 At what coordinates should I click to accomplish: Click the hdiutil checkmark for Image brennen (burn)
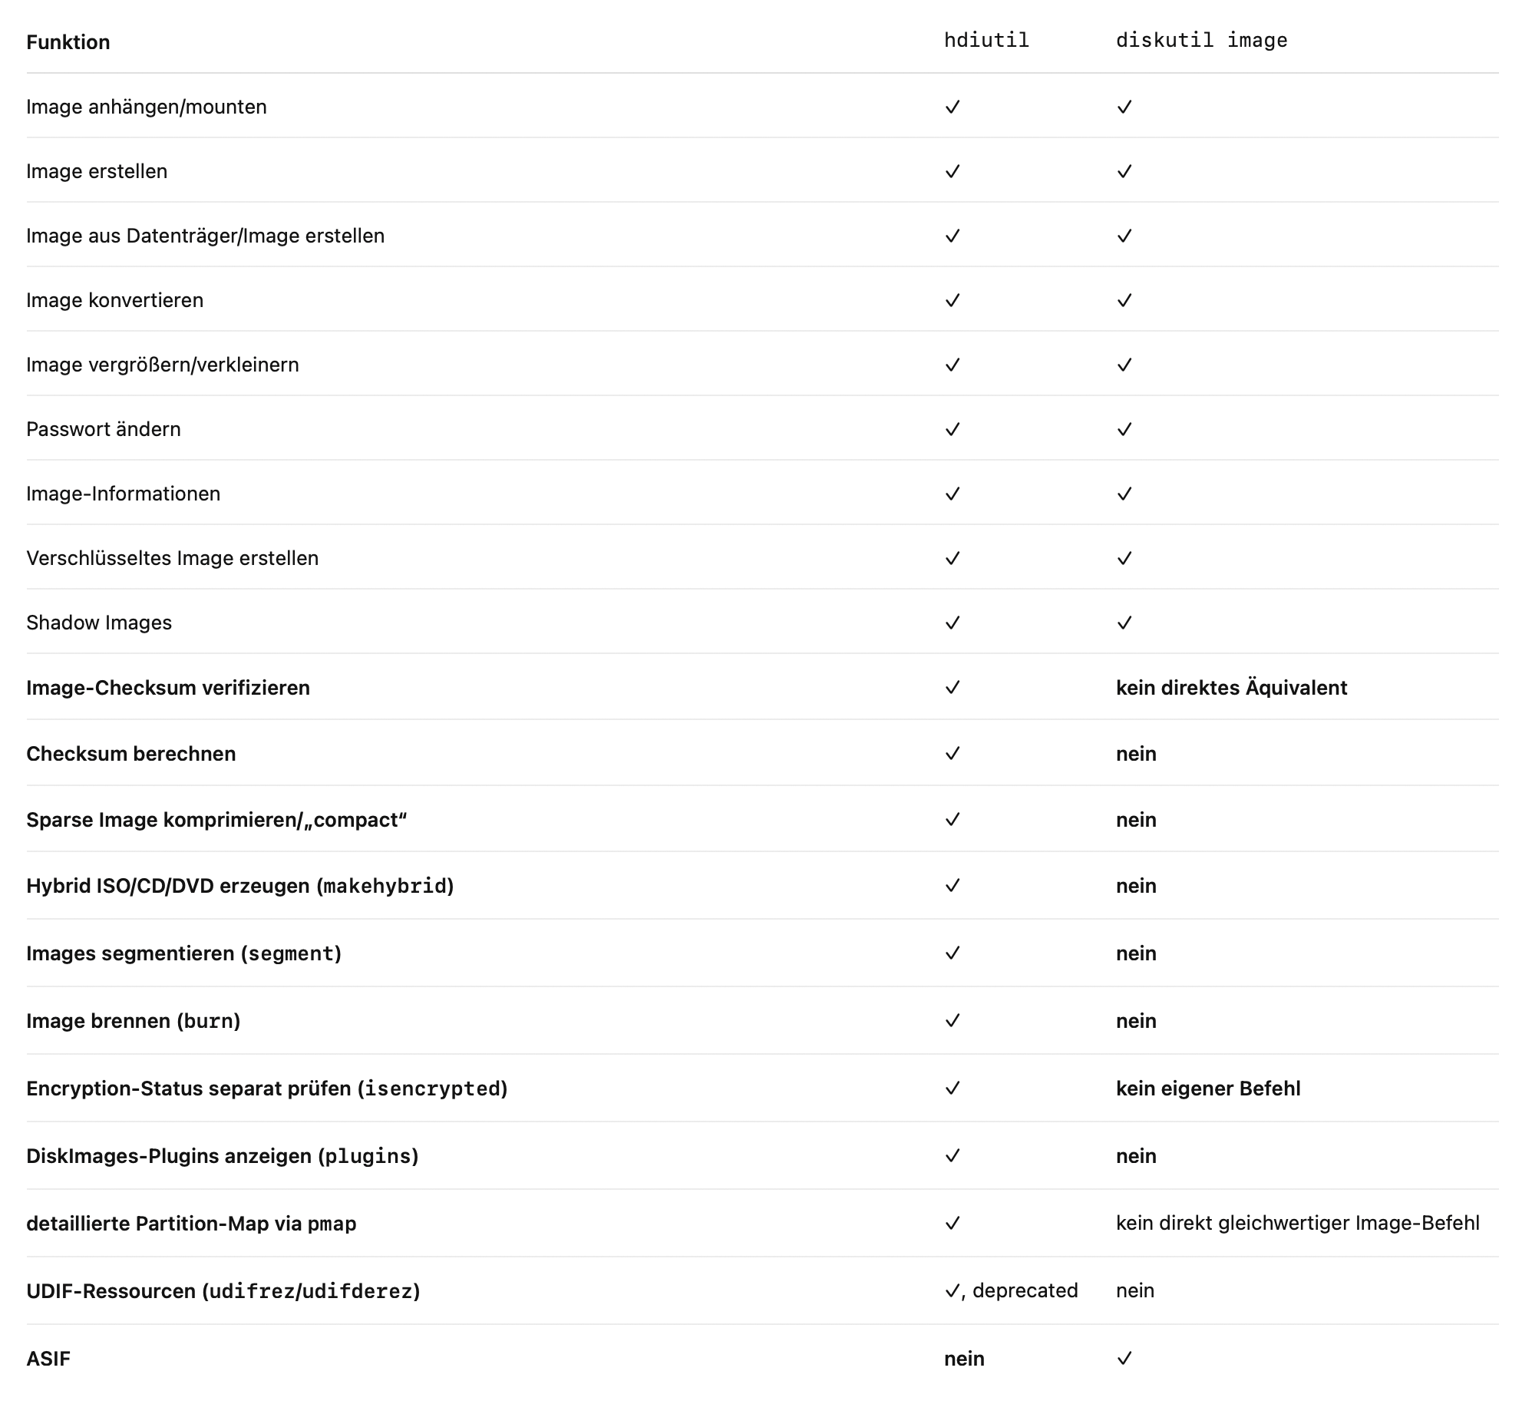pos(953,1020)
